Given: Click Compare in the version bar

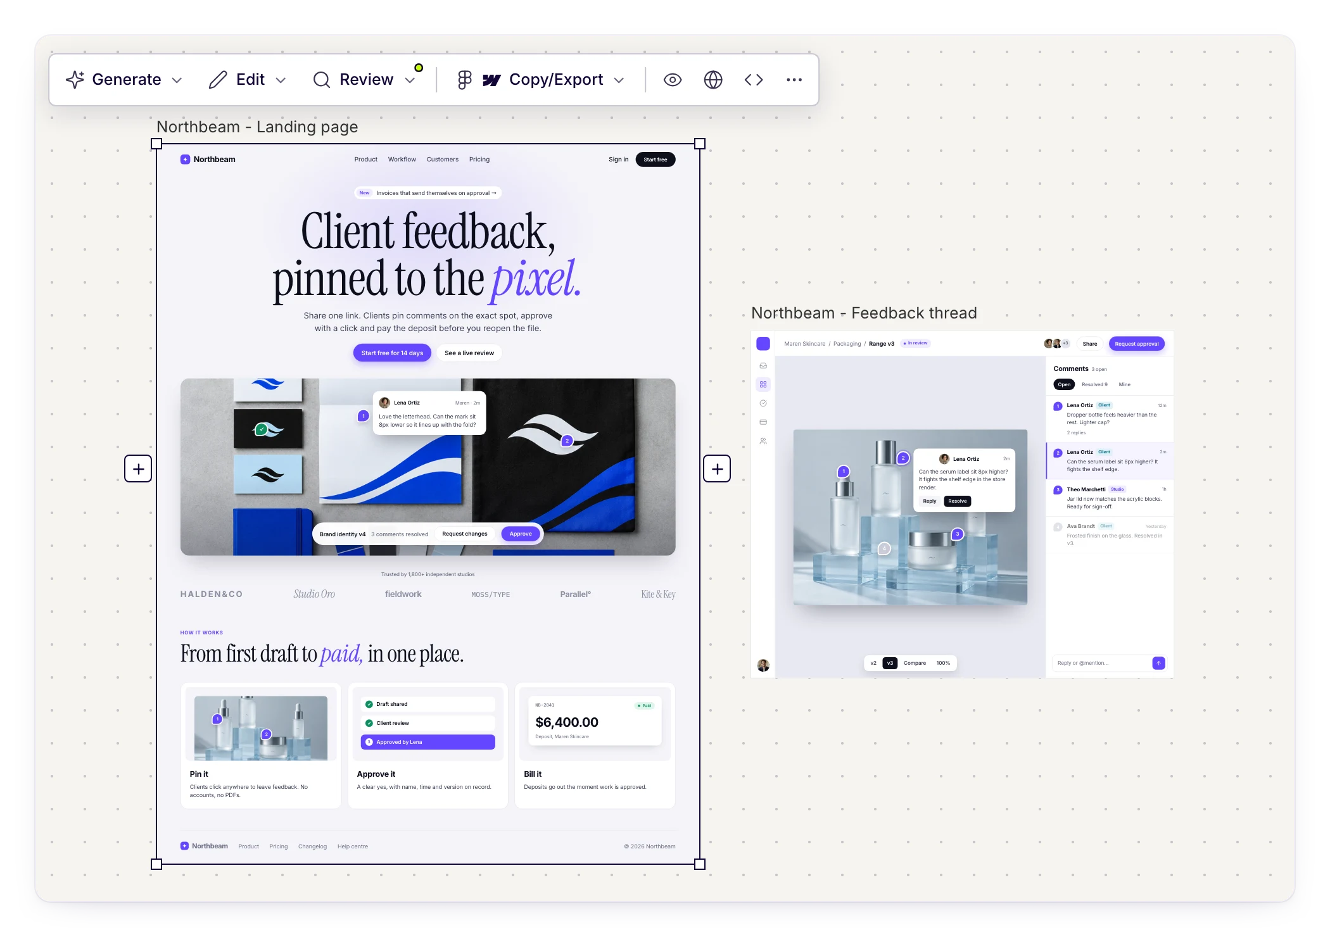Looking at the screenshot, I should 915,663.
